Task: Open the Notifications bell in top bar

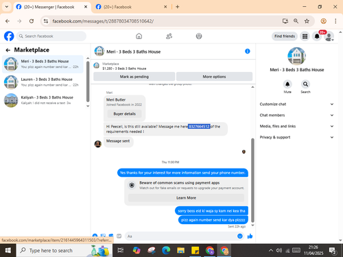Action: pos(317,36)
